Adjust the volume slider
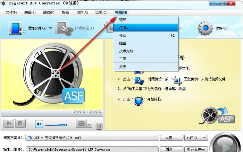Screen dimensions: 243x158 click(56, 125)
